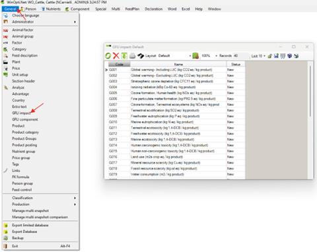Click the Backup entry icon
Image resolution: width=317 pixels, height=252 pixels.
[6, 238]
